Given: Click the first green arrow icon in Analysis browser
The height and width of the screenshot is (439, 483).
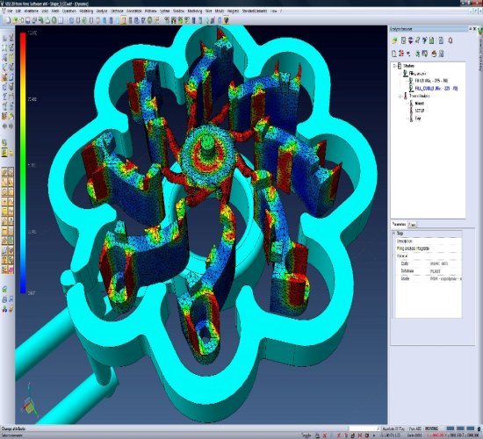Looking at the screenshot, I should [394, 40].
